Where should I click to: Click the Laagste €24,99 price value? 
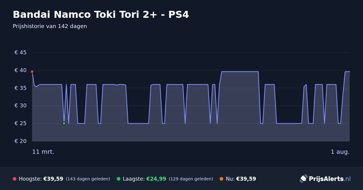pos(156,179)
